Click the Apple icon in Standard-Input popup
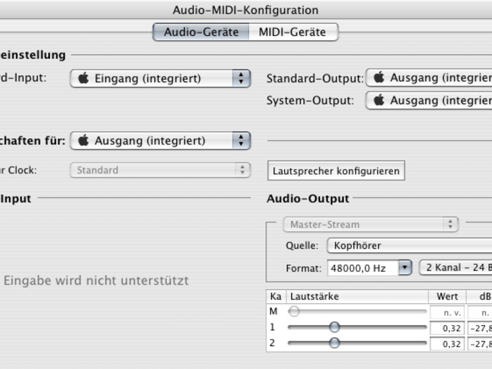This screenshot has width=492, height=369. point(83,79)
